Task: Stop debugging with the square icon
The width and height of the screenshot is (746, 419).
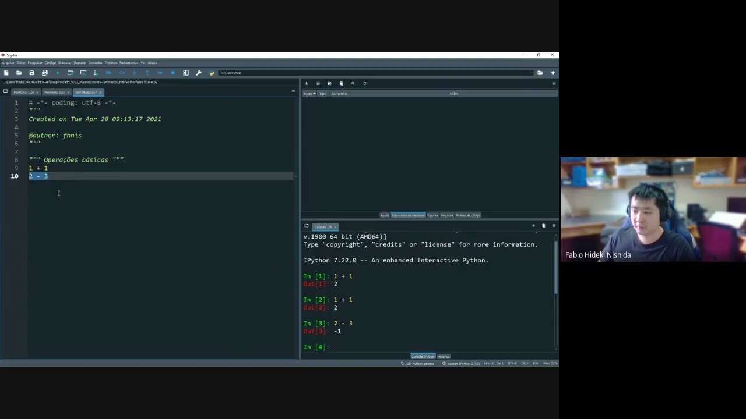Action: click(173, 73)
